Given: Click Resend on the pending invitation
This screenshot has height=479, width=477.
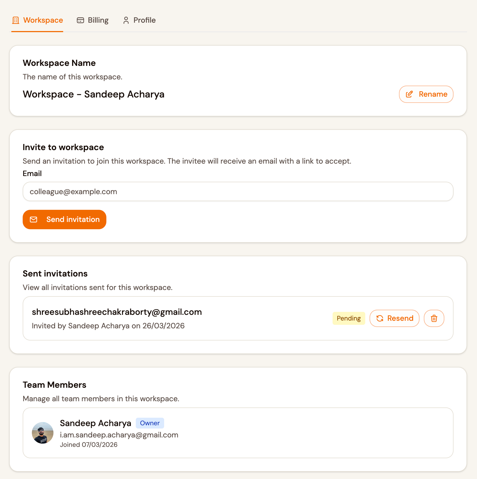Looking at the screenshot, I should (394, 318).
